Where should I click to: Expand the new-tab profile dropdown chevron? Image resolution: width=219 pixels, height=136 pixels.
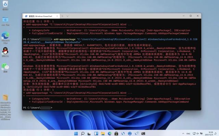pyautogui.click(x=67, y=16)
